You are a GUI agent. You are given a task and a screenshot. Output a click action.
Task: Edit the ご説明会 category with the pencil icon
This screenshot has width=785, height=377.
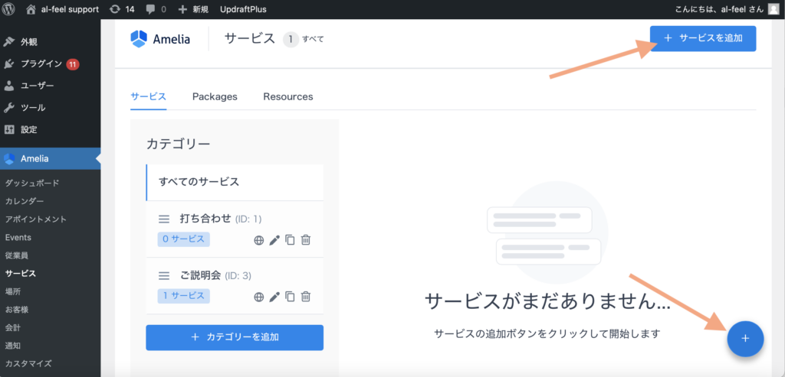click(274, 297)
